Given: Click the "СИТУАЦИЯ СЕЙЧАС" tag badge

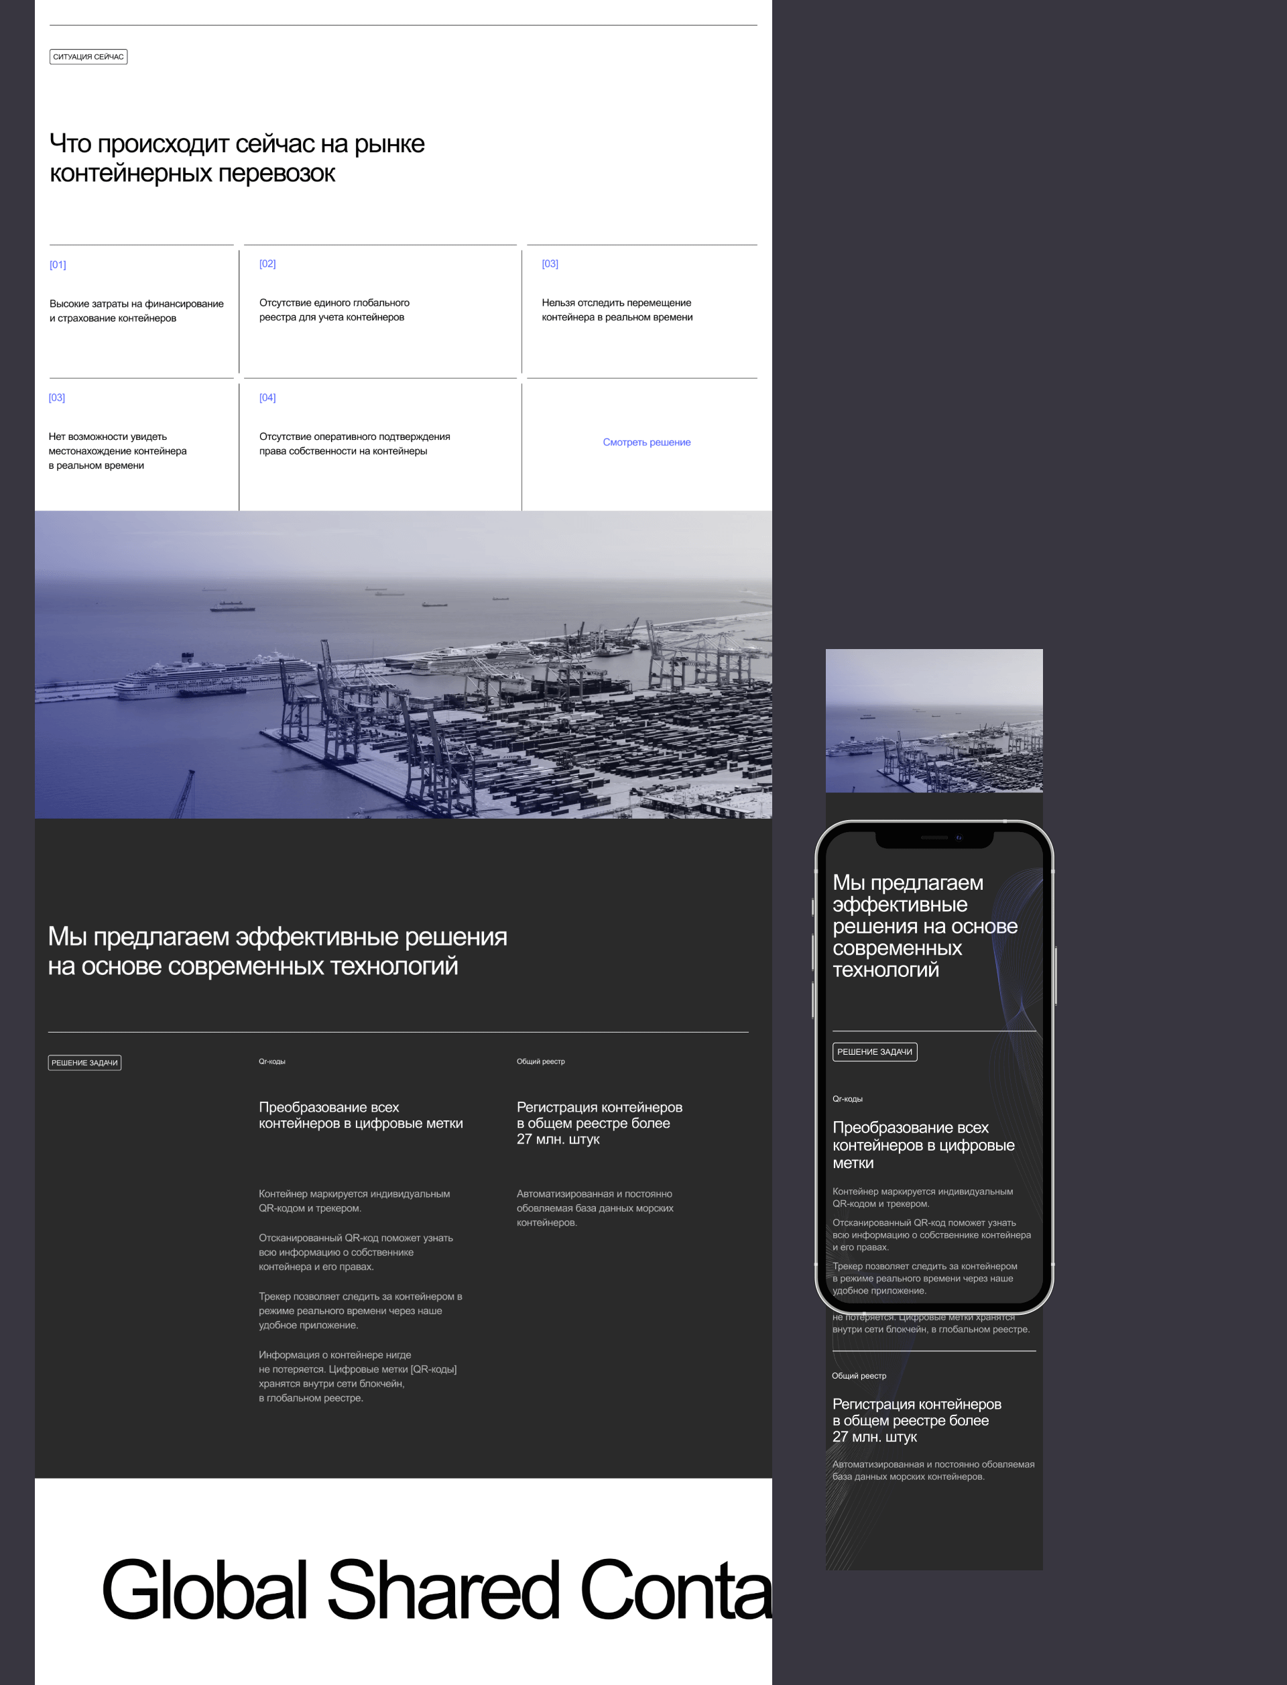Looking at the screenshot, I should pyautogui.click(x=88, y=57).
